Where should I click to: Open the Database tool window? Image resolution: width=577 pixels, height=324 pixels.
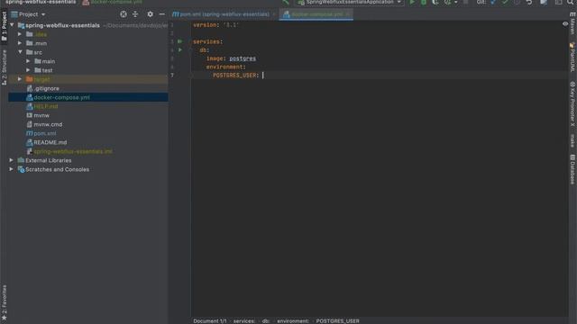pyautogui.click(x=572, y=169)
